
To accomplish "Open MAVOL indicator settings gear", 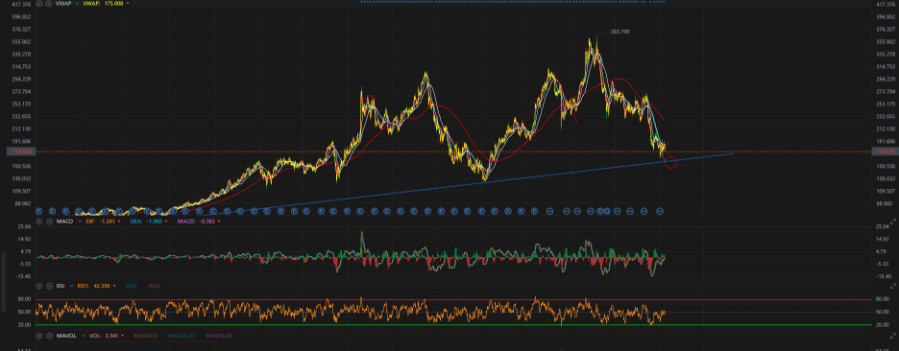I will tap(39, 336).
